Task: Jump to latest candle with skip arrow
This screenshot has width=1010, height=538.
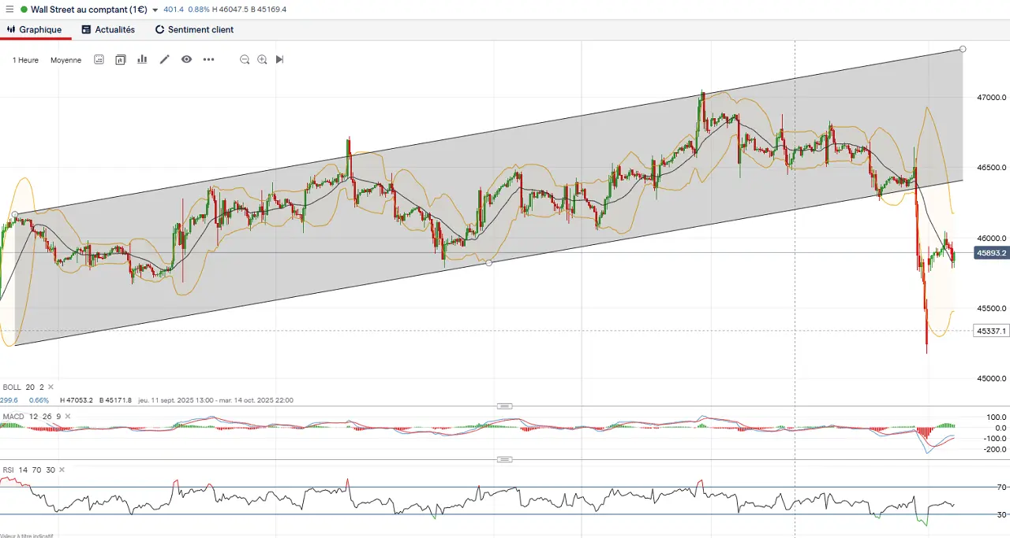Action: [x=279, y=60]
